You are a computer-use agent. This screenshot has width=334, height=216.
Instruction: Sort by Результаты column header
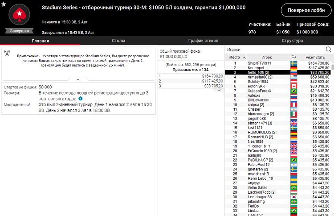tap(315, 58)
